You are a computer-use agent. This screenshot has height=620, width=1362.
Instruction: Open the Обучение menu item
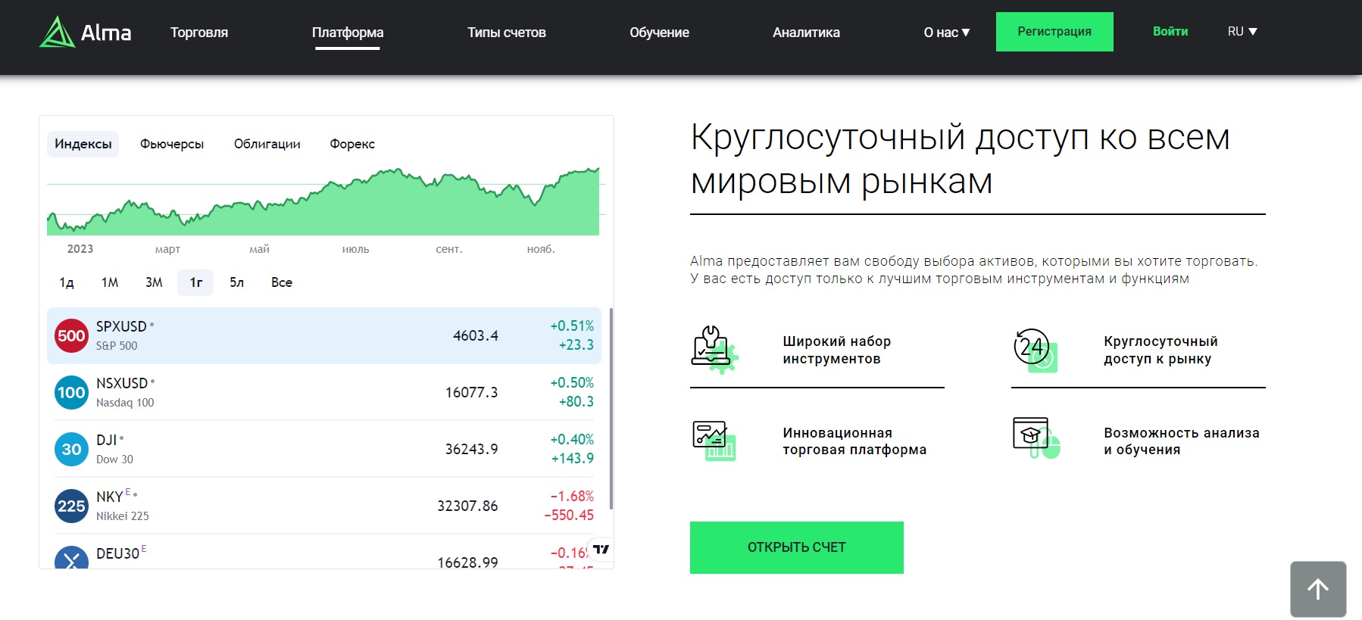659,33
